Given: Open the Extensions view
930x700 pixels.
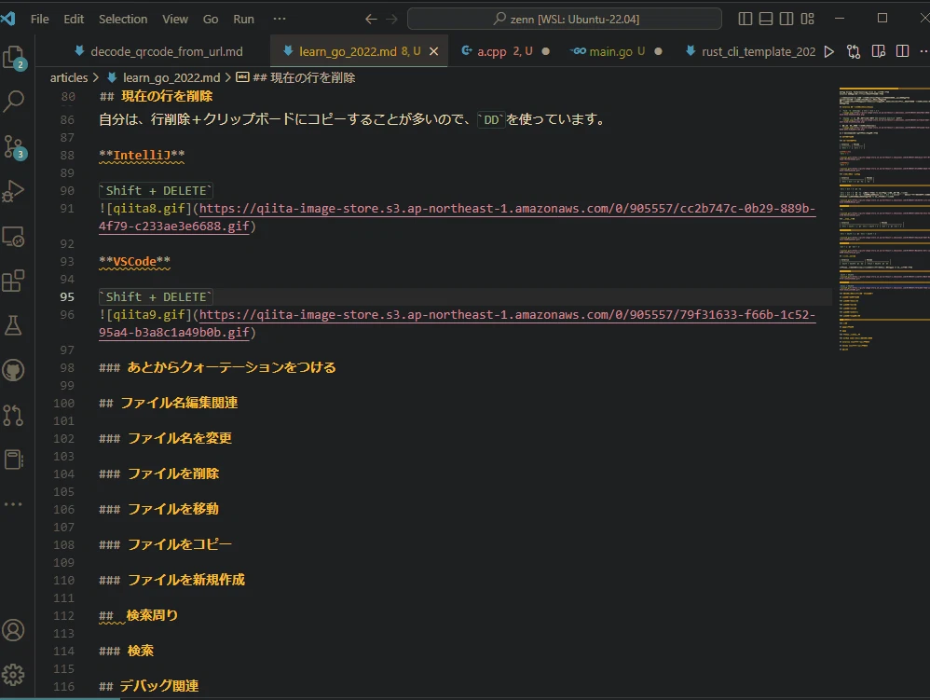Looking at the screenshot, I should tap(14, 281).
